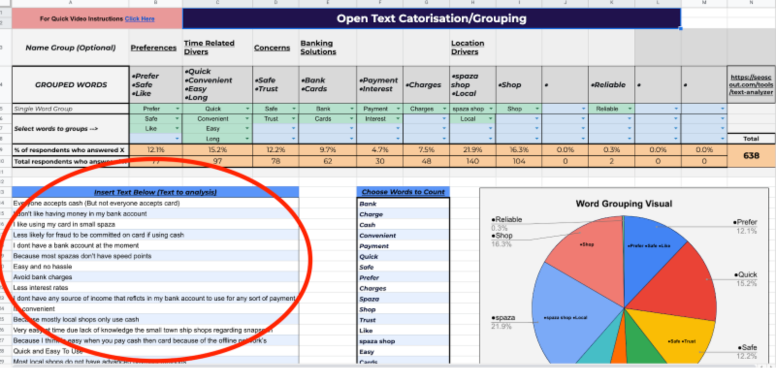Click the 'Open Text Catorisation/Grouping' title banner
Screen dimensions: 776x368
tap(432, 18)
